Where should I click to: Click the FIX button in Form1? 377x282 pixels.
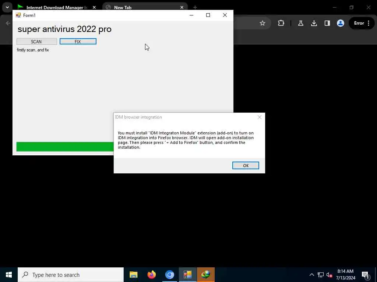pos(78,41)
